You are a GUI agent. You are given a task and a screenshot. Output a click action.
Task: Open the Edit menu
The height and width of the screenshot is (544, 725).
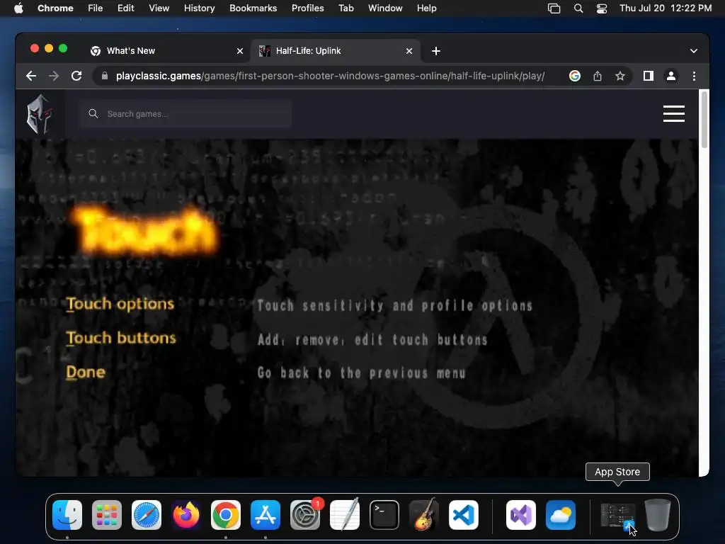pyautogui.click(x=125, y=8)
